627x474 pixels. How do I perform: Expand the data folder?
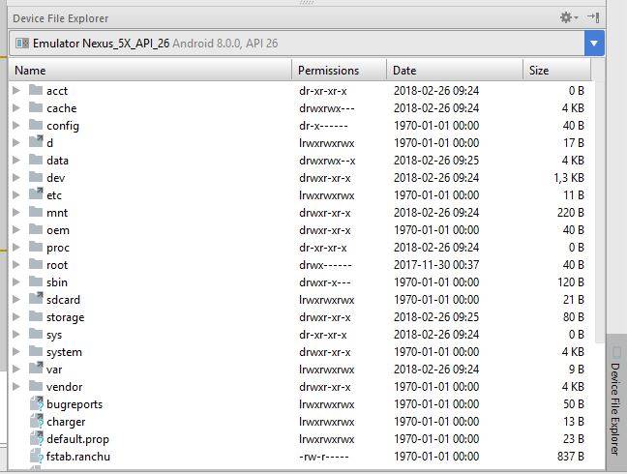pyautogui.click(x=16, y=161)
